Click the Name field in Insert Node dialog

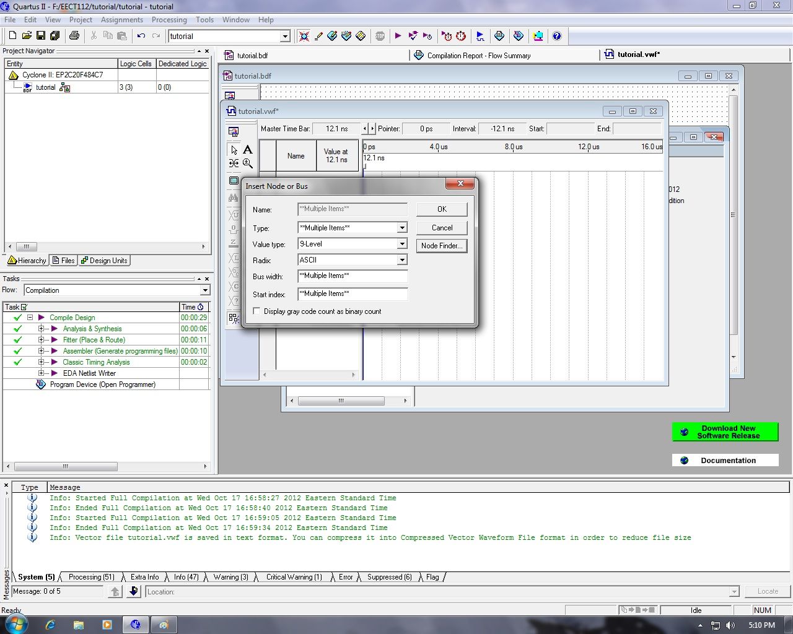pos(352,209)
